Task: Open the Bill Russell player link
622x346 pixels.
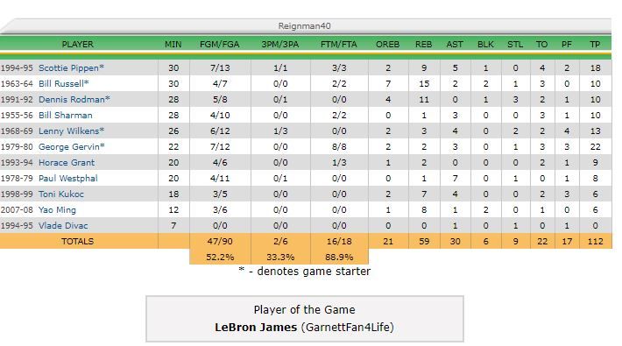Action: pos(61,84)
